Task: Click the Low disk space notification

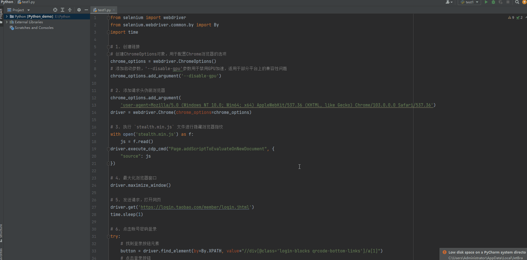Action: [x=484, y=254]
